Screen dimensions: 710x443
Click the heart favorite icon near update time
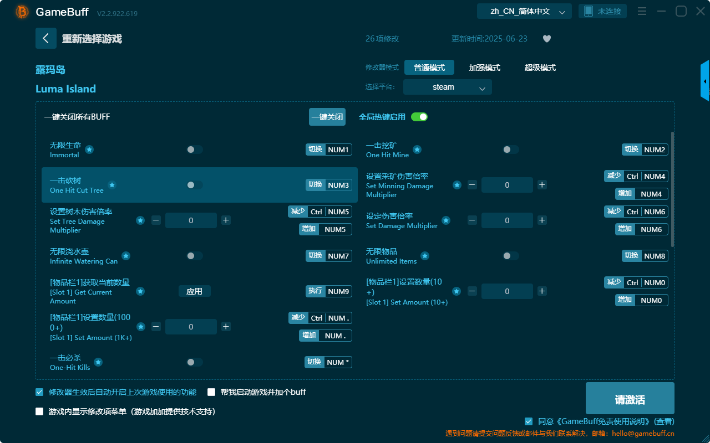click(x=546, y=39)
